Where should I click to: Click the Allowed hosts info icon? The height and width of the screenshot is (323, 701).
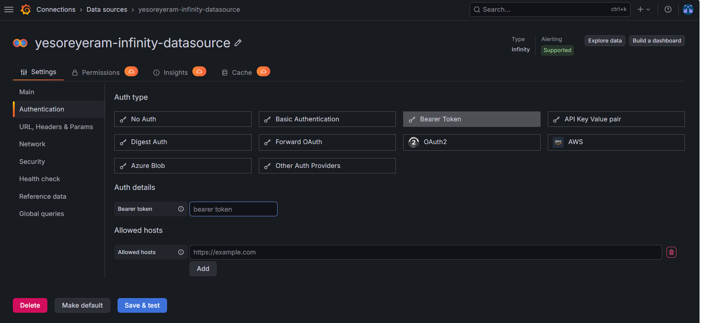pyautogui.click(x=181, y=252)
